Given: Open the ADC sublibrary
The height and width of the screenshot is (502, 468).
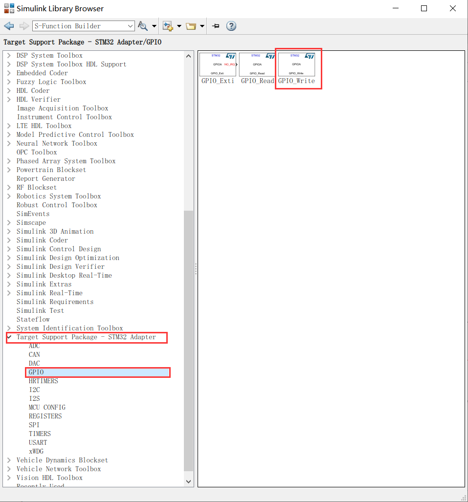Looking at the screenshot, I should coord(34,346).
